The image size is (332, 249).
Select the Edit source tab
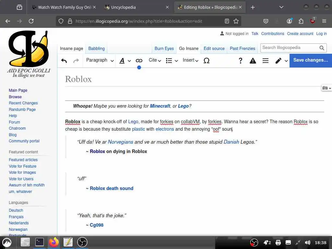pos(214,49)
